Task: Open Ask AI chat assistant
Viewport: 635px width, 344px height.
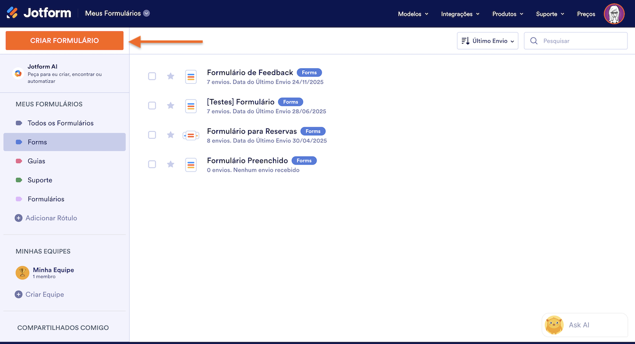Action: point(584,325)
